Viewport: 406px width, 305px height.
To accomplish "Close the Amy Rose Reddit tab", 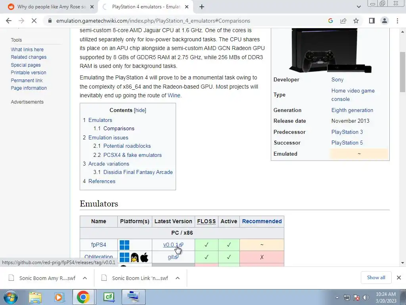I will (92, 7).
